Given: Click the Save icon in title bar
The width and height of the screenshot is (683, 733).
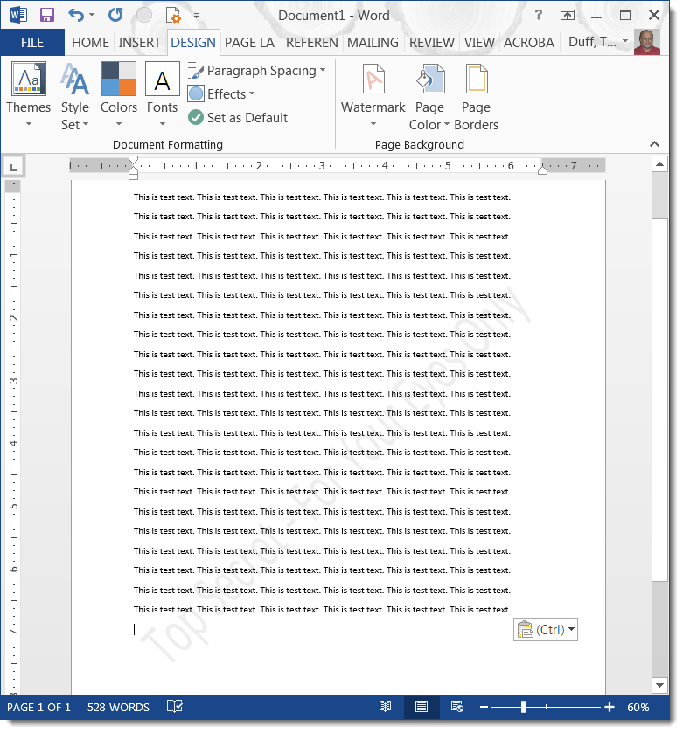Looking at the screenshot, I should pos(47,15).
